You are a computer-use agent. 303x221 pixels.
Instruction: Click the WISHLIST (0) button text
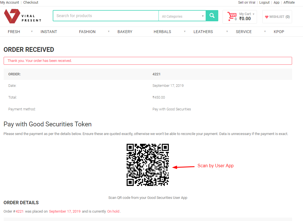click(279, 17)
